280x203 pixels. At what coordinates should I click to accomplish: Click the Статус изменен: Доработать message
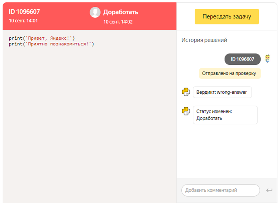pos(225,115)
